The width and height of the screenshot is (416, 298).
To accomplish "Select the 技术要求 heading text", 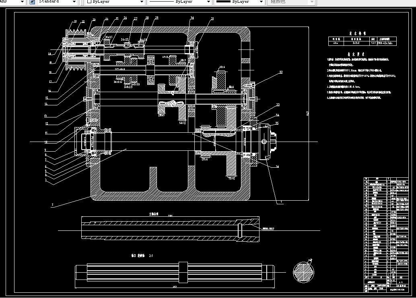I will coord(356,54).
